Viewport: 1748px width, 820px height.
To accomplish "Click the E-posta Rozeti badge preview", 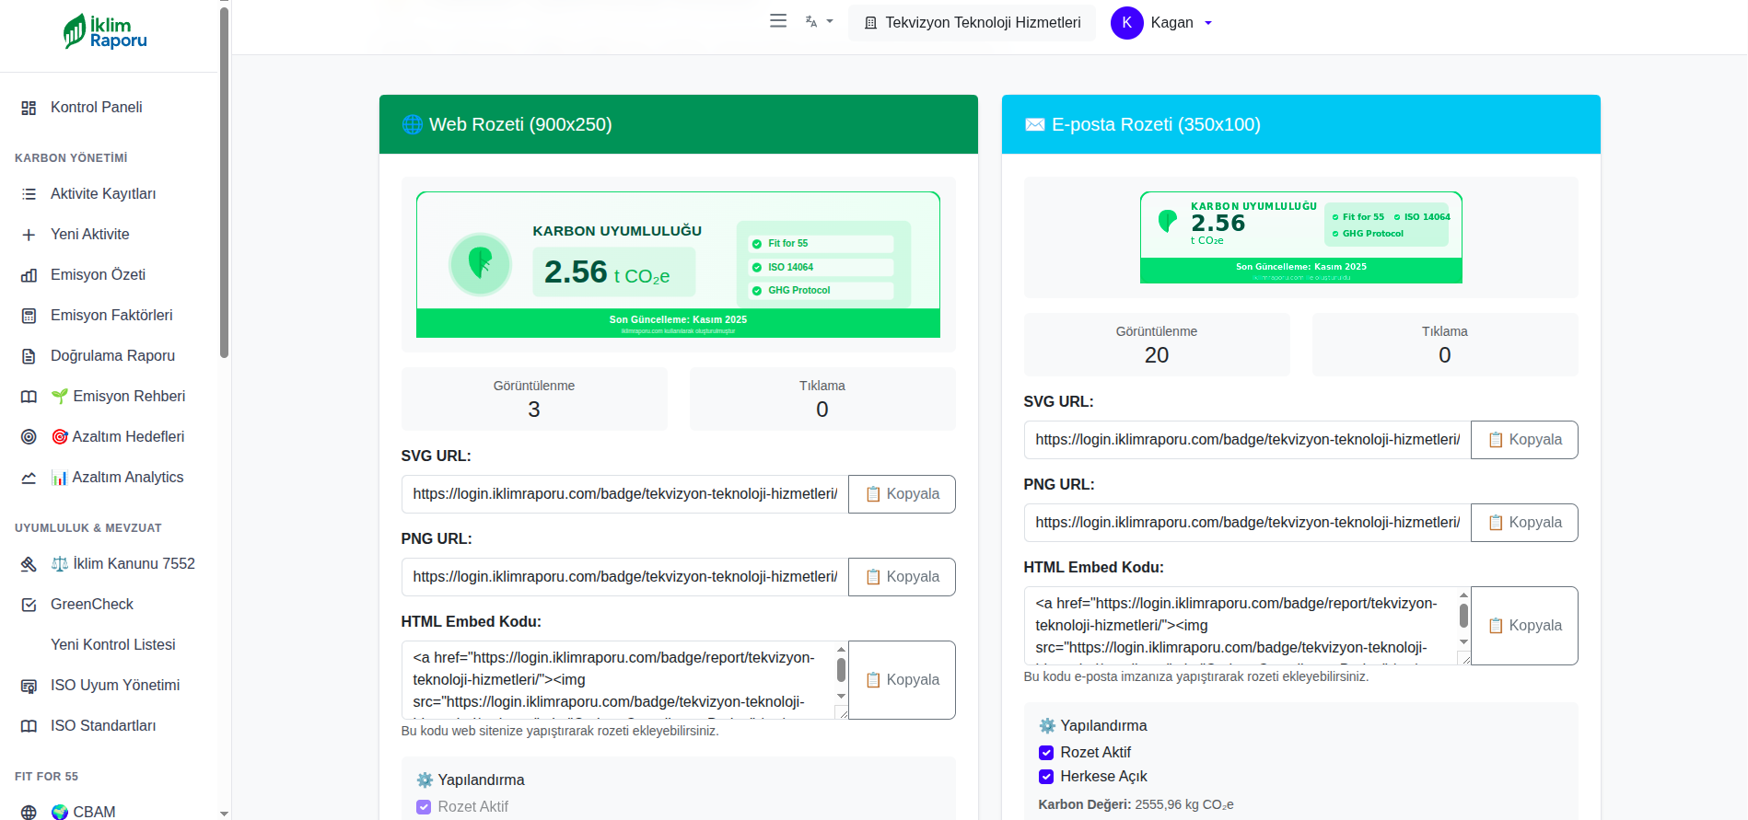I will pyautogui.click(x=1300, y=237).
